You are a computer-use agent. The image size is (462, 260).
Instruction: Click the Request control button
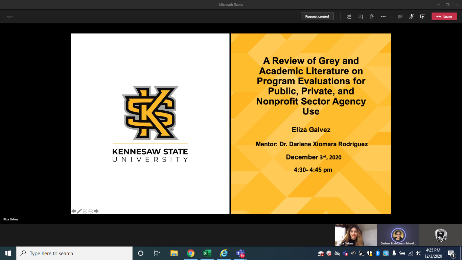pos(317,17)
